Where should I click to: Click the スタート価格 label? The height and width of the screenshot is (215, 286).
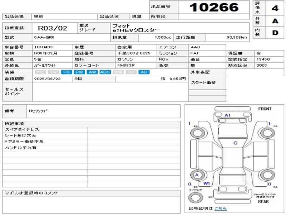(203, 83)
